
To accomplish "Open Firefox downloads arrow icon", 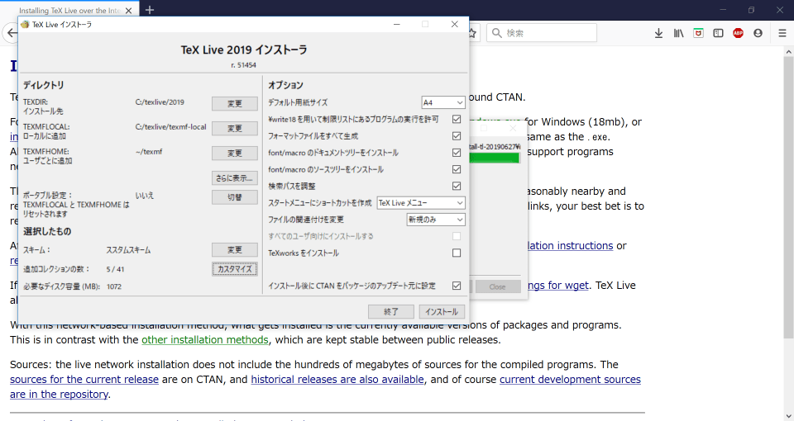I will [658, 33].
